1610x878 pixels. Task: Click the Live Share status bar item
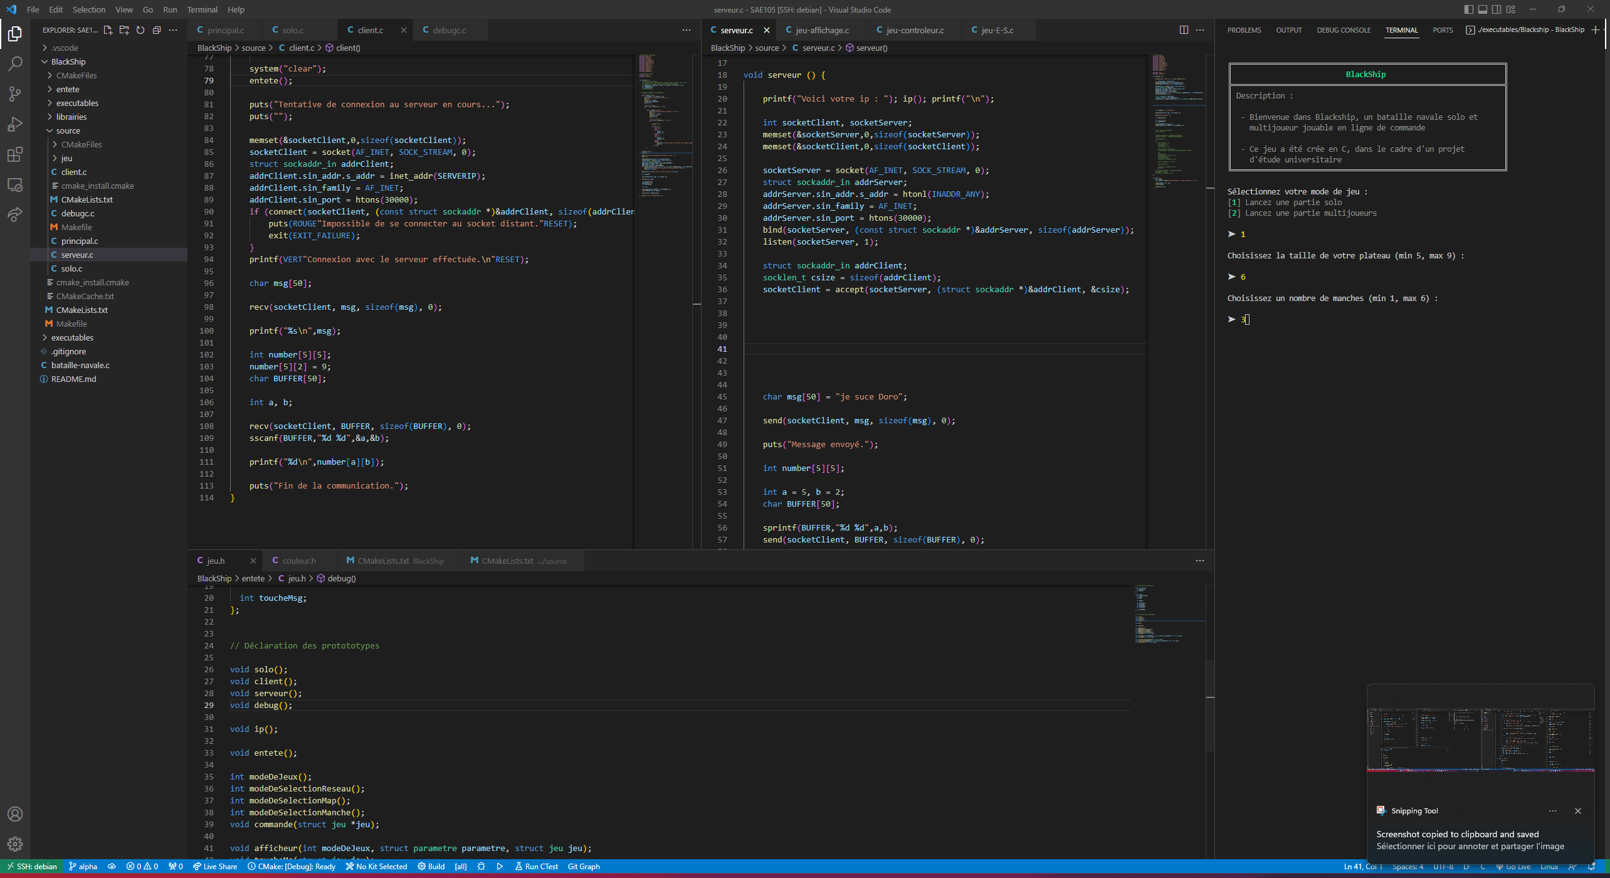(x=215, y=867)
